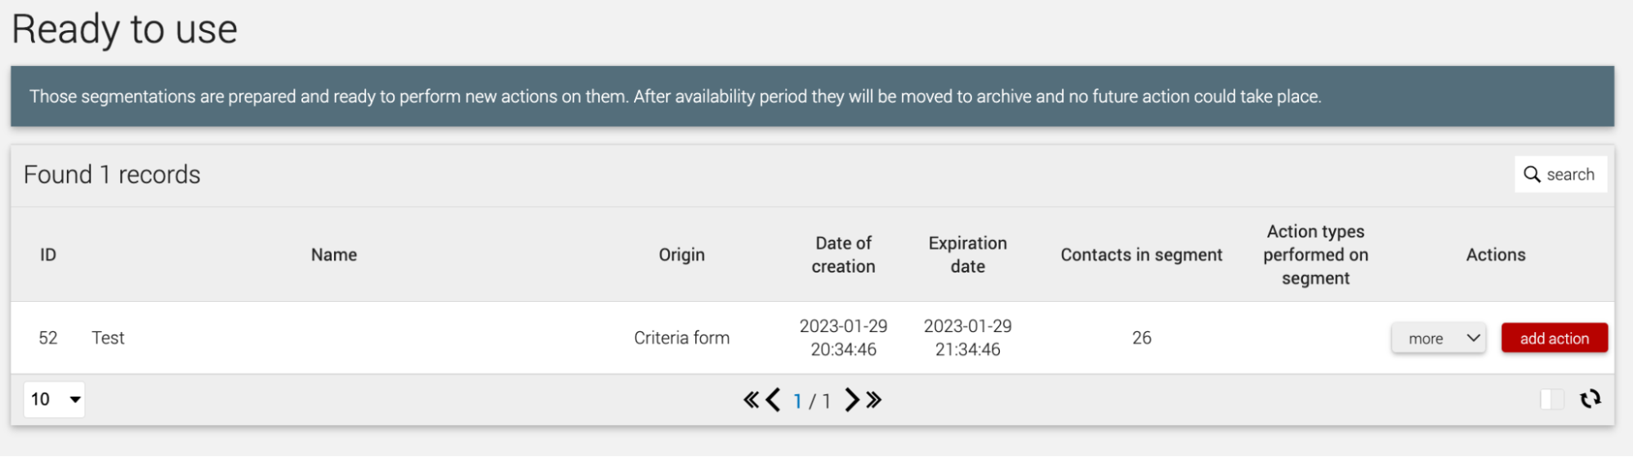Go to the previous page arrow
Viewport: 1633px width, 457px height.
(x=773, y=400)
